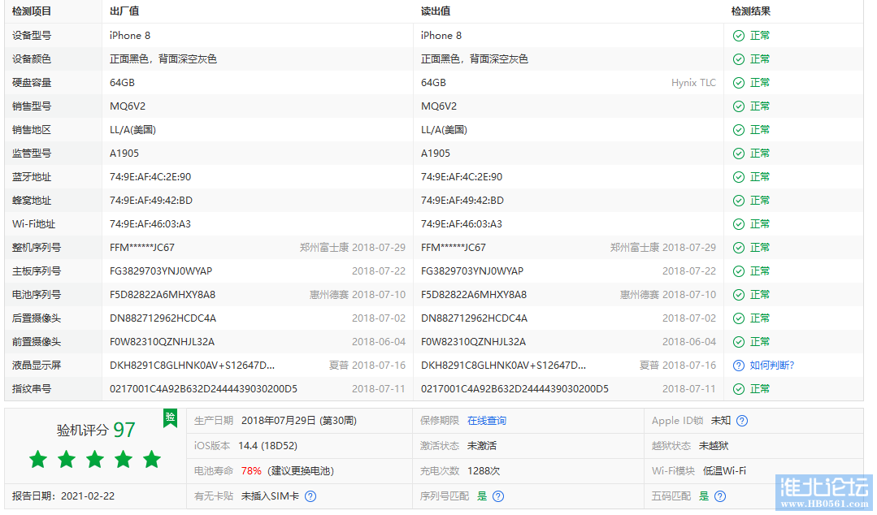Image resolution: width=877 pixels, height=515 pixels.
Task: Click the 未越狱 jailbreak status value
Action: (714, 446)
